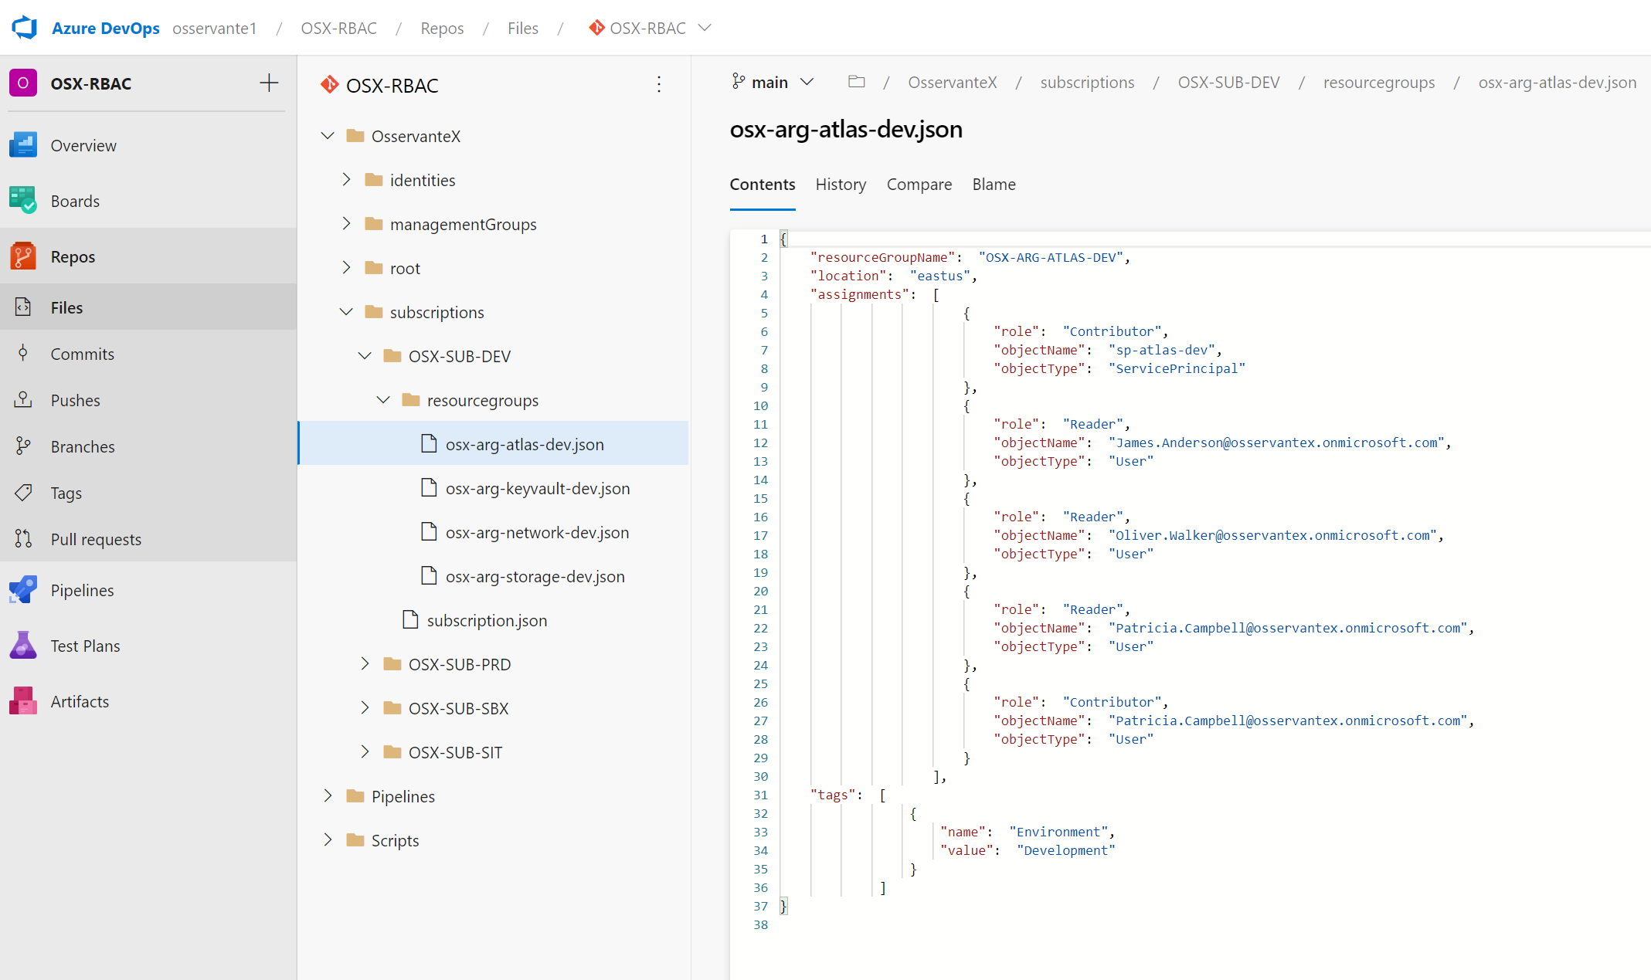Open the Files page icon
Image resolution: width=1651 pixels, height=980 pixels.
coord(23,307)
